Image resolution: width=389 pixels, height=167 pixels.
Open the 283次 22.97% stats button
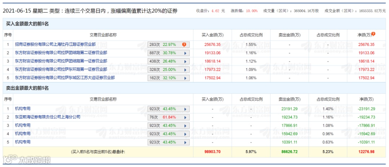click(169, 45)
